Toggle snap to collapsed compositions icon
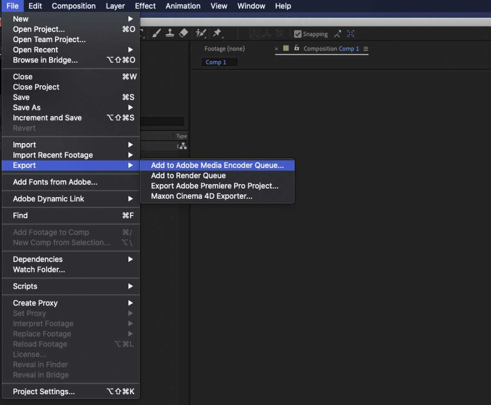 (351, 34)
